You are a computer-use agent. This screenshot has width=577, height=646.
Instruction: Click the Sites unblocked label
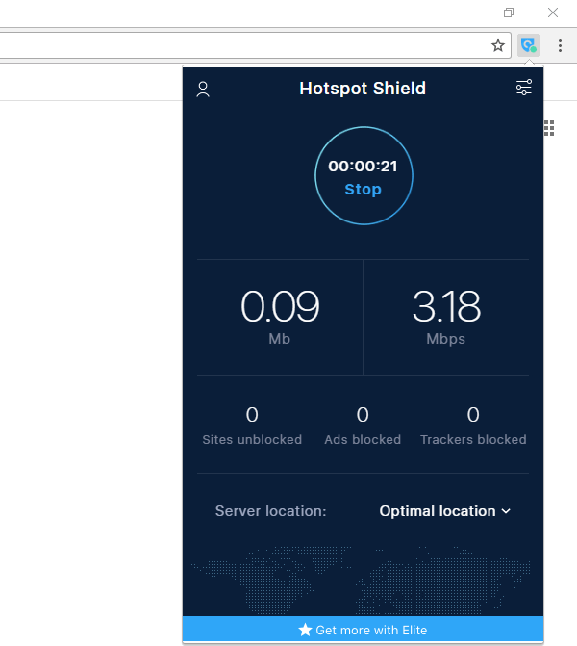(x=252, y=440)
